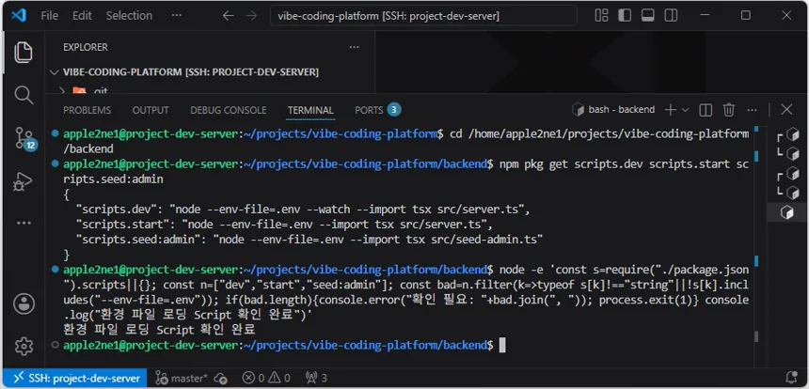Toggle the bottom panel visibility
Image resolution: width=809 pixels, height=389 pixels.
pyautogui.click(x=648, y=15)
